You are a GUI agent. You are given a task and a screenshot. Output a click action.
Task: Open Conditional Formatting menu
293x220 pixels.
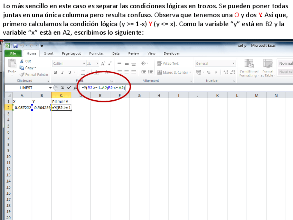(249, 68)
